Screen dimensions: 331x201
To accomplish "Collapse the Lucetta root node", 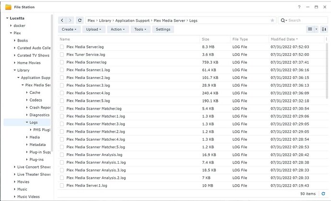I will click(x=7, y=18).
